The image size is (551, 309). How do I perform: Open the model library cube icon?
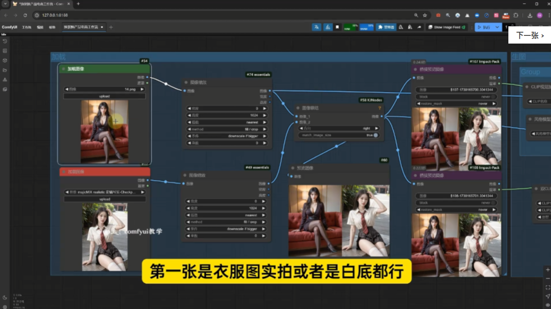point(5,60)
